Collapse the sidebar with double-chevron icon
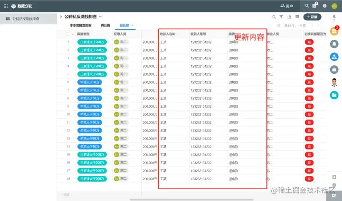 click(61, 17)
